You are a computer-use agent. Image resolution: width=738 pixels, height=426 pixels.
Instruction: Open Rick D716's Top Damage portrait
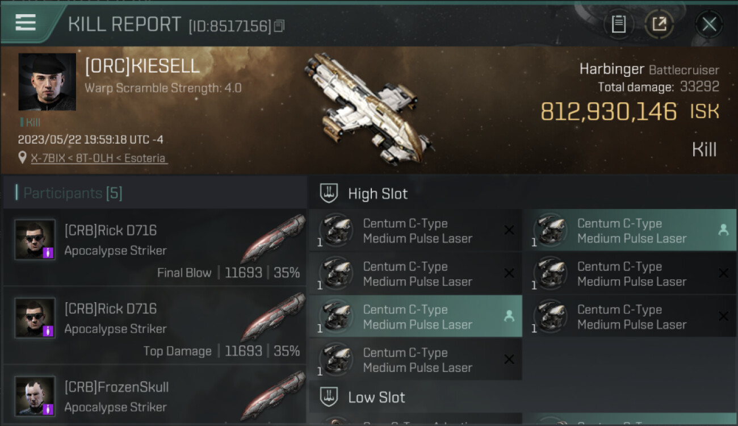pyautogui.click(x=35, y=318)
